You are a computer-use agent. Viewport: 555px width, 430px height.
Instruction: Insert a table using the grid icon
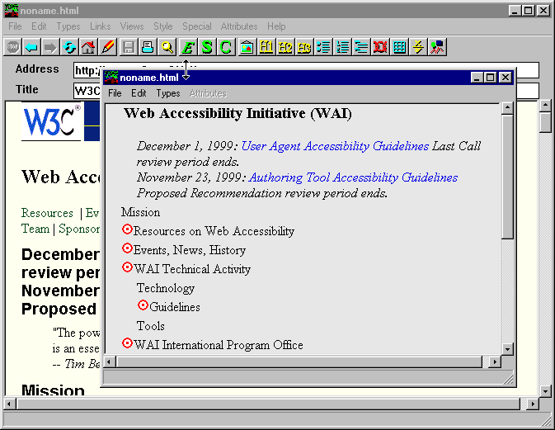point(400,47)
